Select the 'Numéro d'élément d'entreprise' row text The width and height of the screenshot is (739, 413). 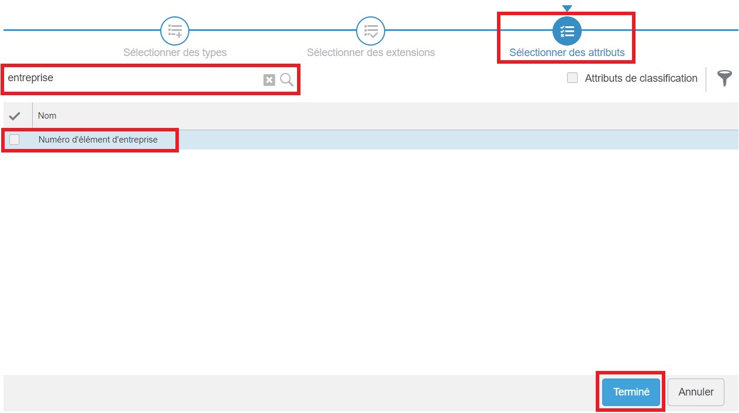point(98,140)
